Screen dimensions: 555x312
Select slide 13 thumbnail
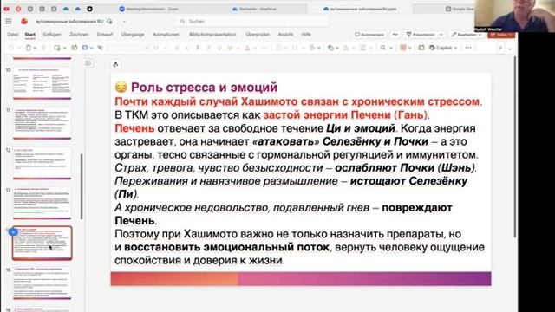[42, 203]
